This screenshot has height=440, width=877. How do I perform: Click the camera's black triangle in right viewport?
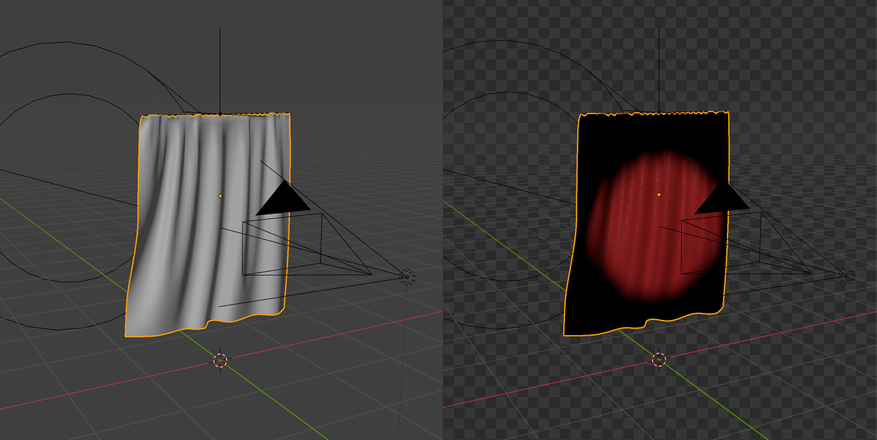coord(722,198)
